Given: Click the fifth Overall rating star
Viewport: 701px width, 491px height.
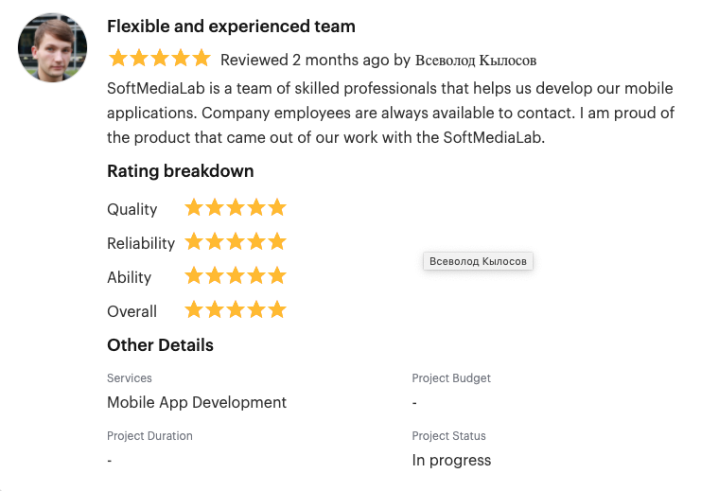Looking at the screenshot, I should pyautogui.click(x=277, y=309).
